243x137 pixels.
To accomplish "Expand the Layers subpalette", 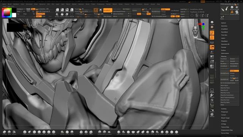I will pyautogui.click(x=223, y=38).
